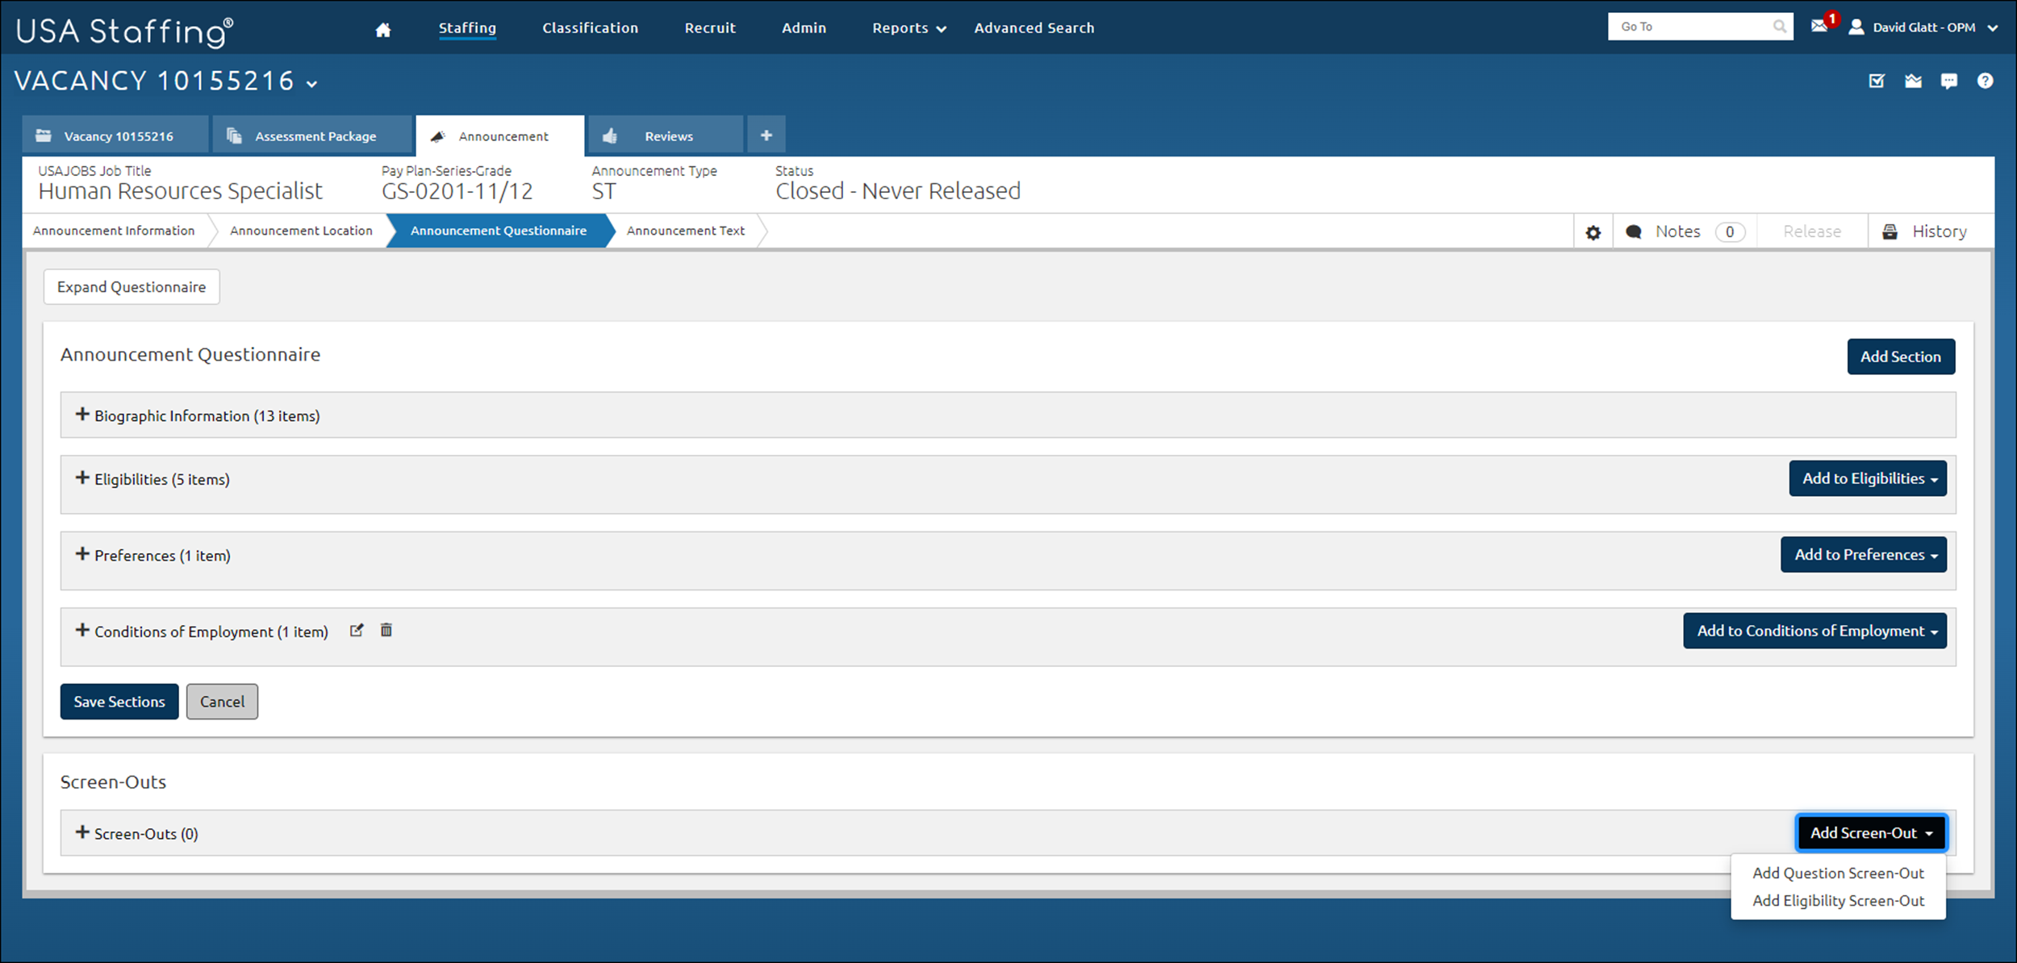Open the Reports dropdown menu
The image size is (2017, 963).
908,28
